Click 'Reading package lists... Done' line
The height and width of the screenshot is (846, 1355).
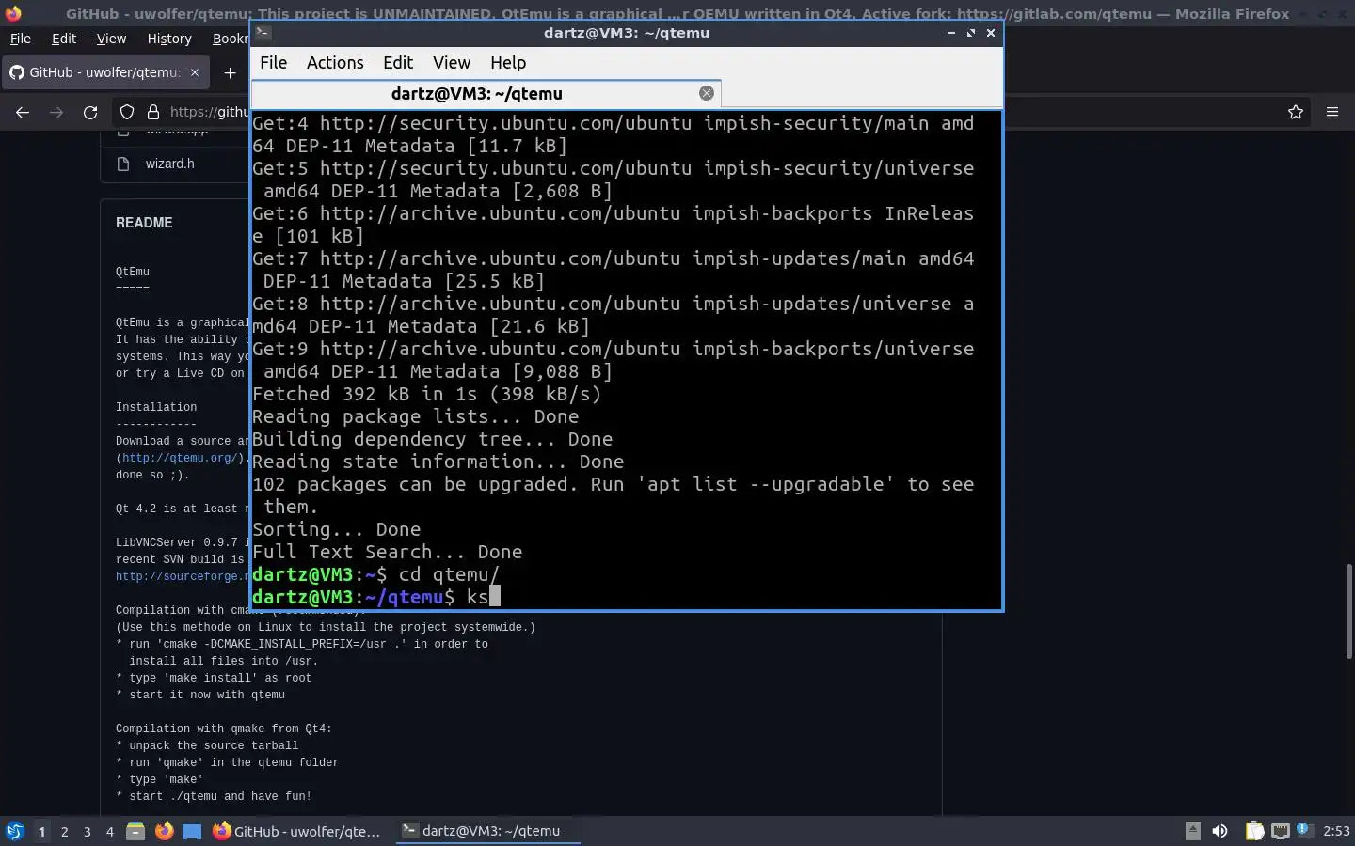pos(416,416)
